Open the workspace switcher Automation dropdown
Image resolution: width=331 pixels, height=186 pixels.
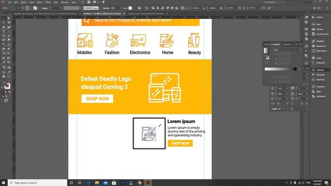pos(271,2)
